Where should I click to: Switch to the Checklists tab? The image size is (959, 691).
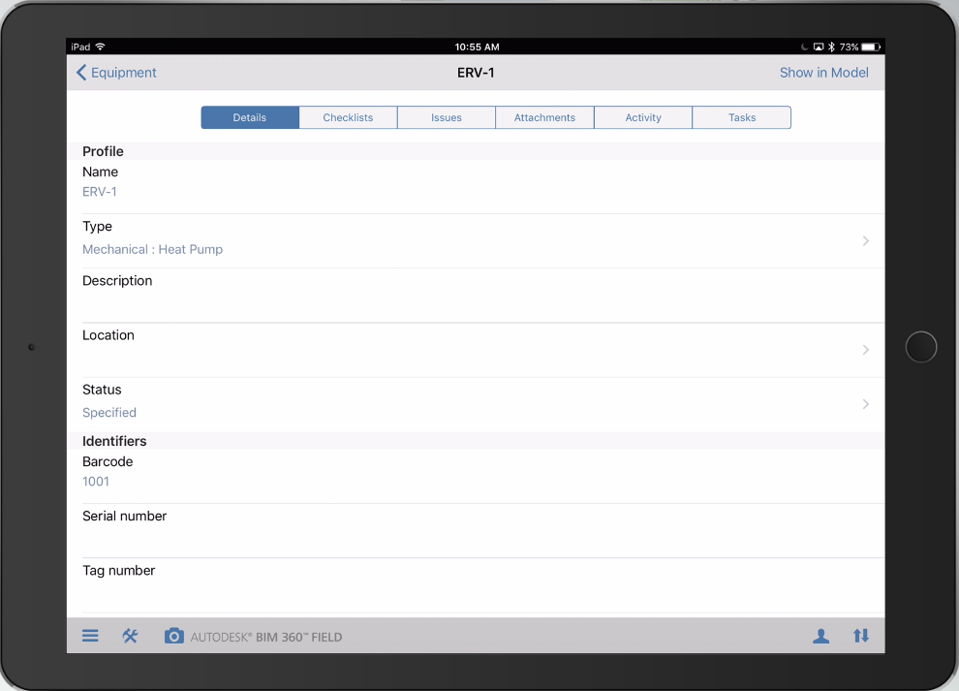348,116
